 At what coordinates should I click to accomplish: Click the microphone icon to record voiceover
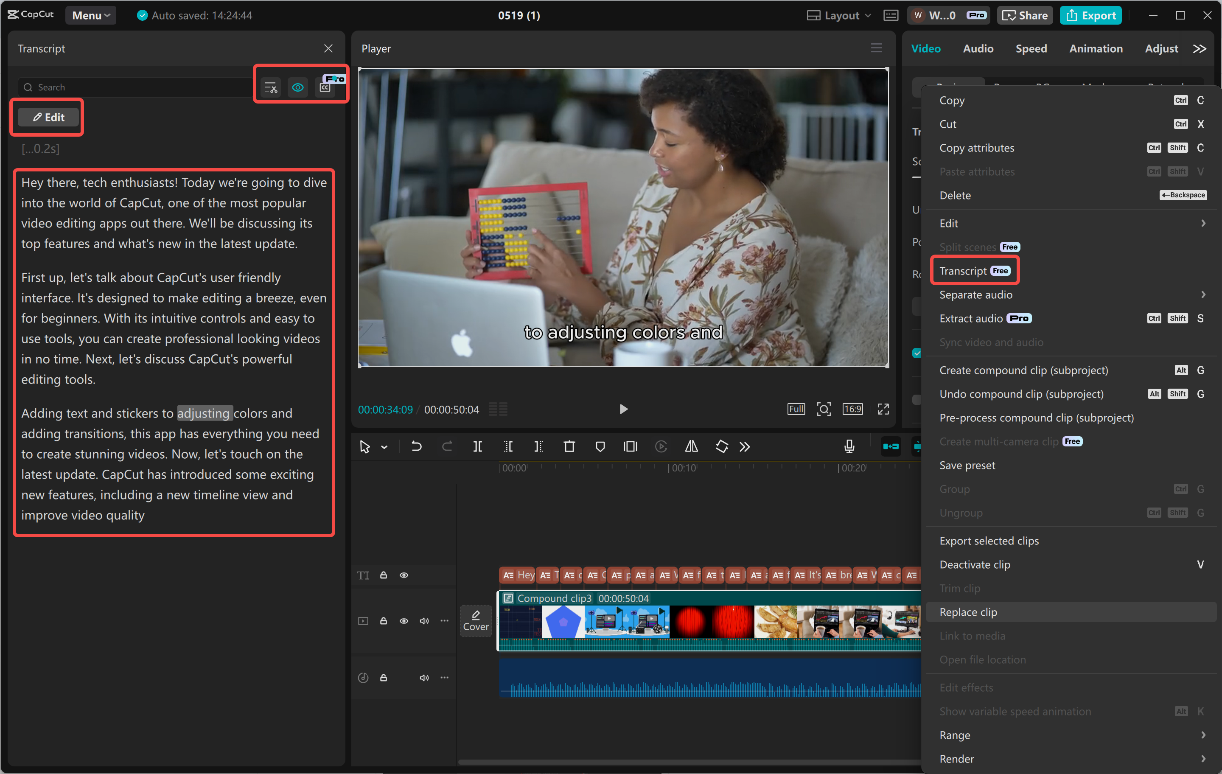(849, 447)
